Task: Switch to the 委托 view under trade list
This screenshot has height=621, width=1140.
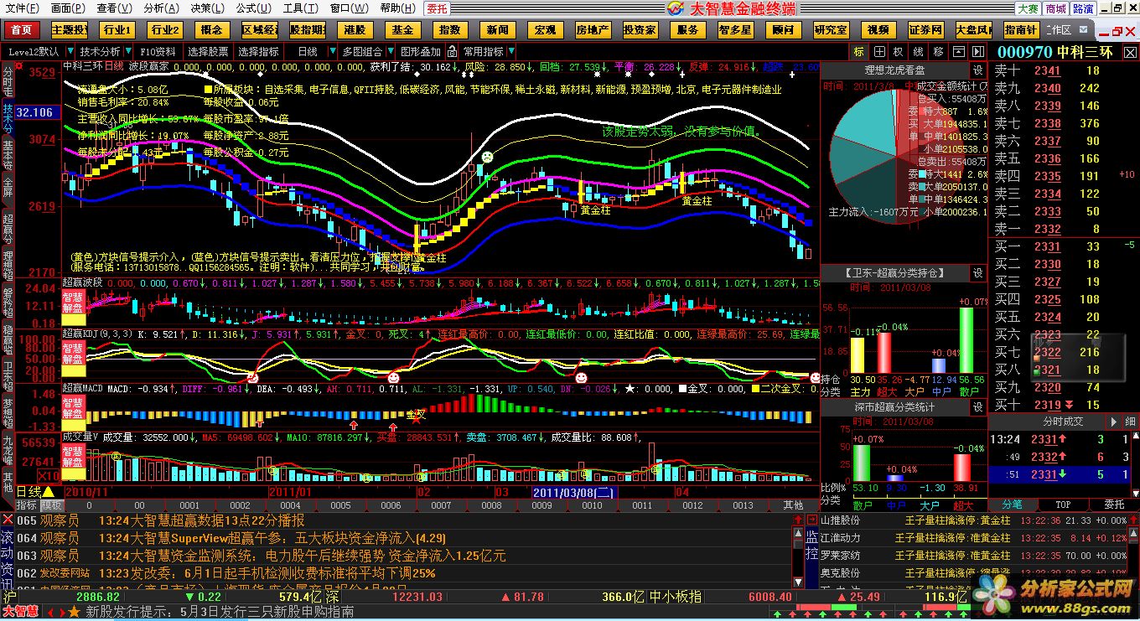Action: tap(1114, 505)
